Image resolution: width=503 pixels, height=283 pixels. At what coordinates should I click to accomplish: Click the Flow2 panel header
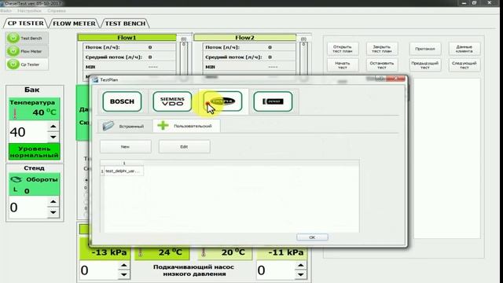pyautogui.click(x=244, y=38)
